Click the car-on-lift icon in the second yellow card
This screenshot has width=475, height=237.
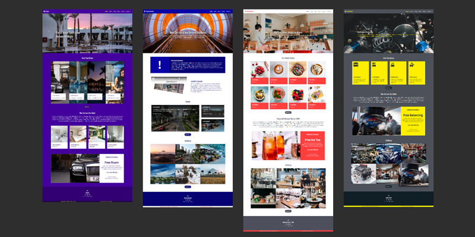374,65
